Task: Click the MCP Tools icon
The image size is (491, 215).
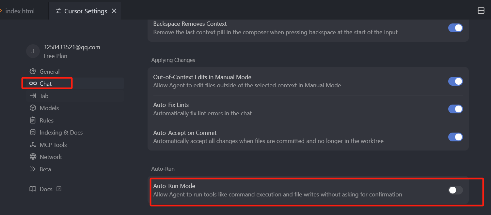Action: (33, 145)
